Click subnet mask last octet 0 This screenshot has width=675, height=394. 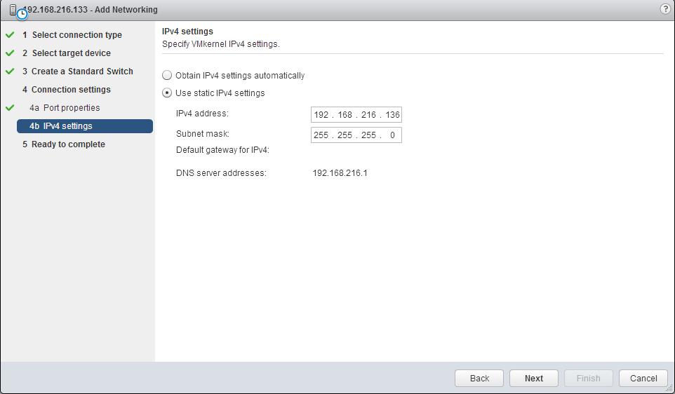(392, 135)
